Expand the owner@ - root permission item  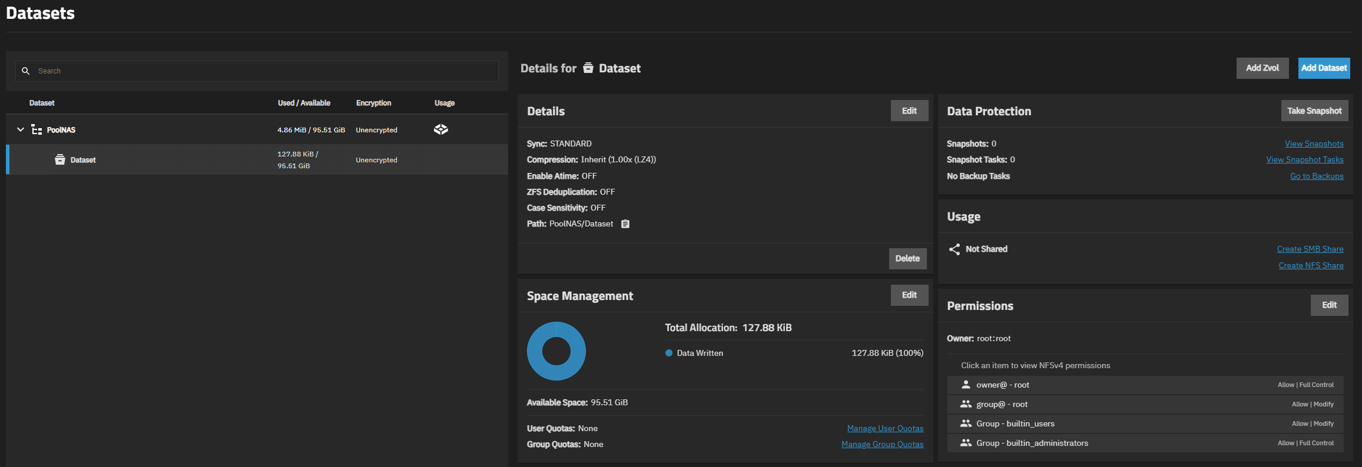tap(1145, 385)
